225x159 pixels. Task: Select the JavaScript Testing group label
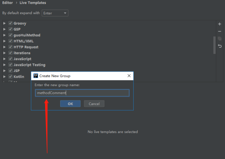click(x=29, y=65)
